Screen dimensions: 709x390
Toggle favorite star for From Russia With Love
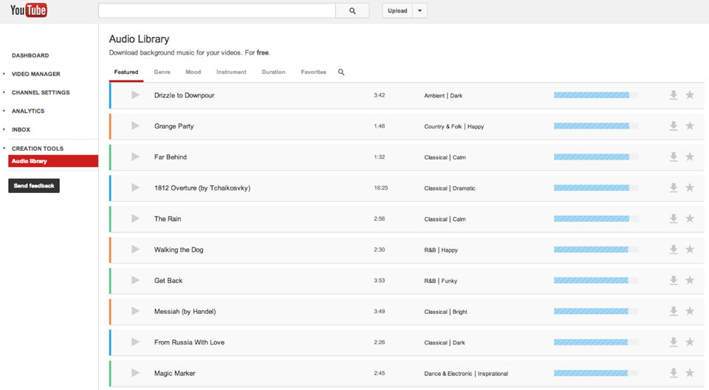coord(690,342)
